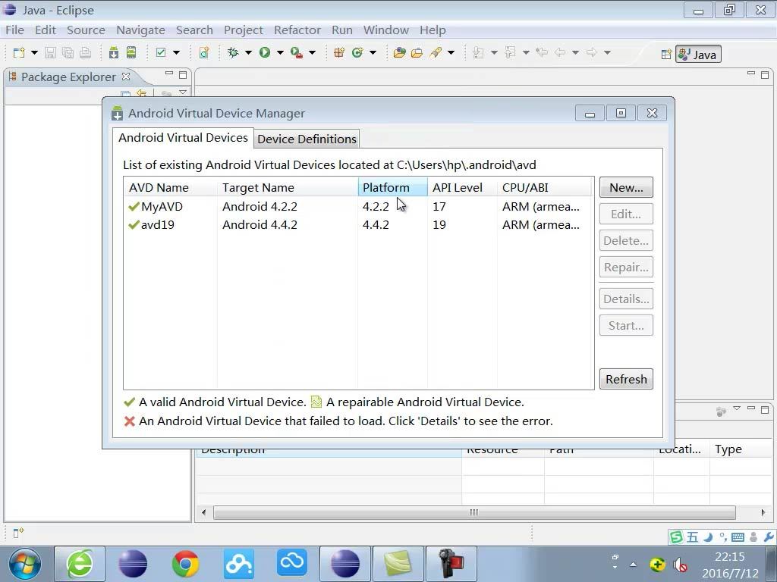Open the Android SDK Manager toolbar icon
The width and height of the screenshot is (777, 582).
click(114, 52)
